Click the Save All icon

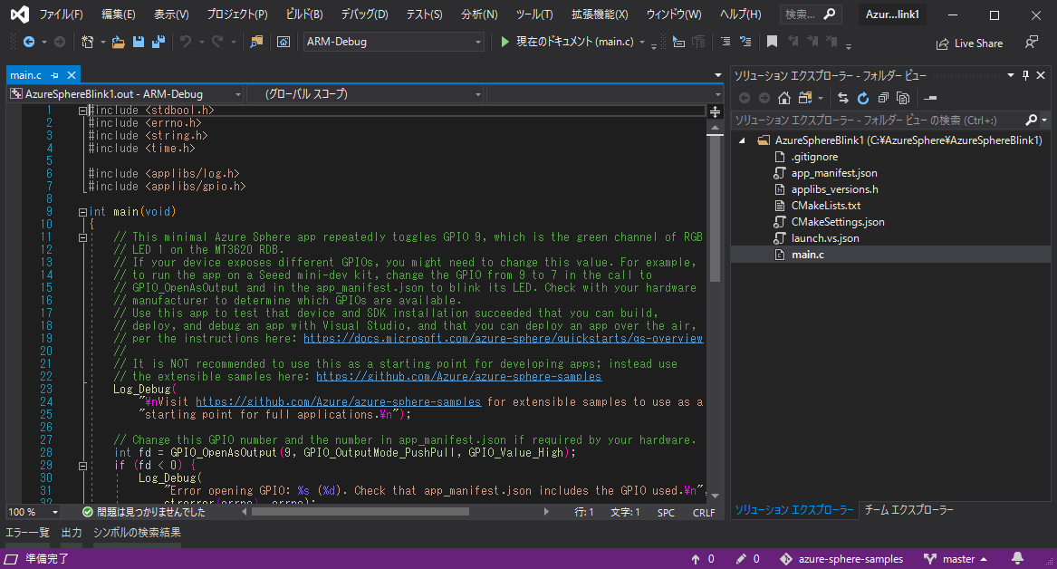pyautogui.click(x=159, y=42)
